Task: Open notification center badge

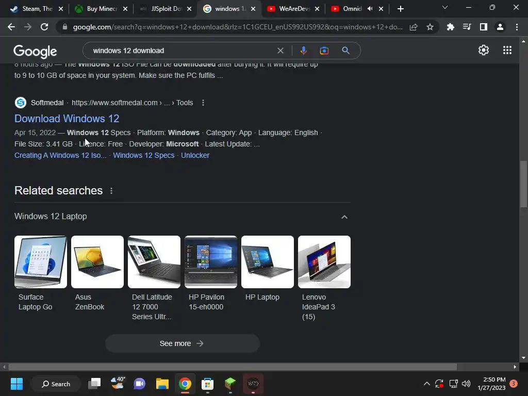Action: (514, 384)
